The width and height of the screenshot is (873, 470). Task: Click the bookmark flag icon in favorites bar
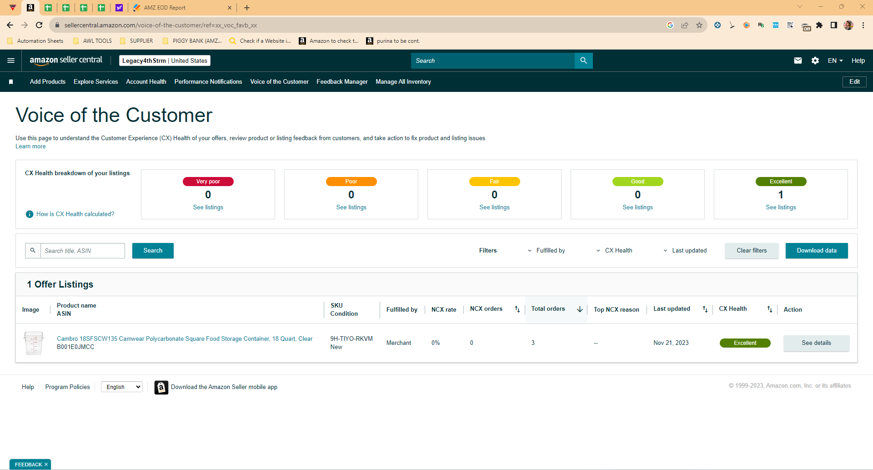point(11,82)
